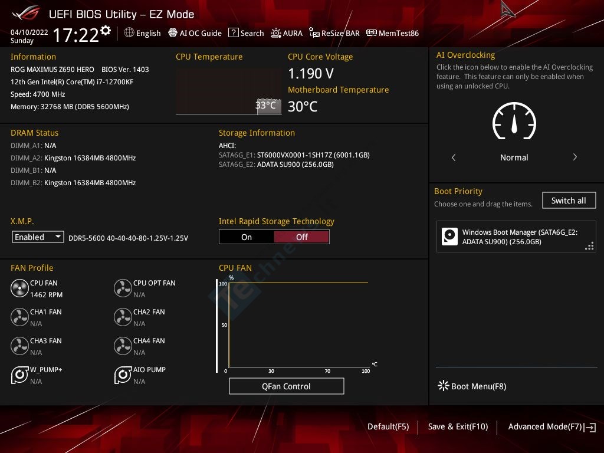Click the Normal overclocking mode label
Viewport: 604px width, 453px height.
click(x=514, y=157)
